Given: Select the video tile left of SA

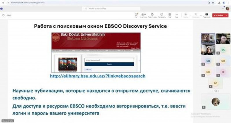Looking at the screenshot, I should (208, 50).
